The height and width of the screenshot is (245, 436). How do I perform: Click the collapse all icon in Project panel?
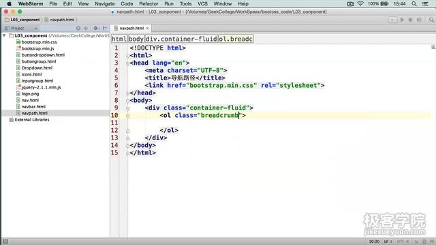click(x=86, y=29)
